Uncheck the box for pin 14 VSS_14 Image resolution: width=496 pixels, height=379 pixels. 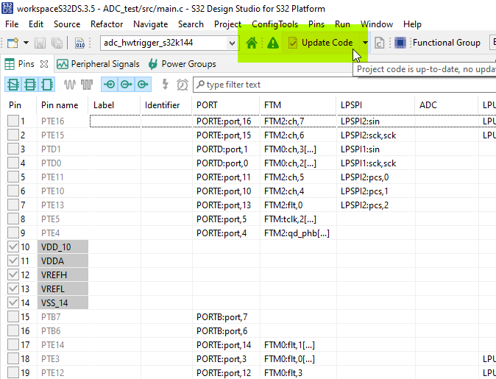(x=13, y=302)
